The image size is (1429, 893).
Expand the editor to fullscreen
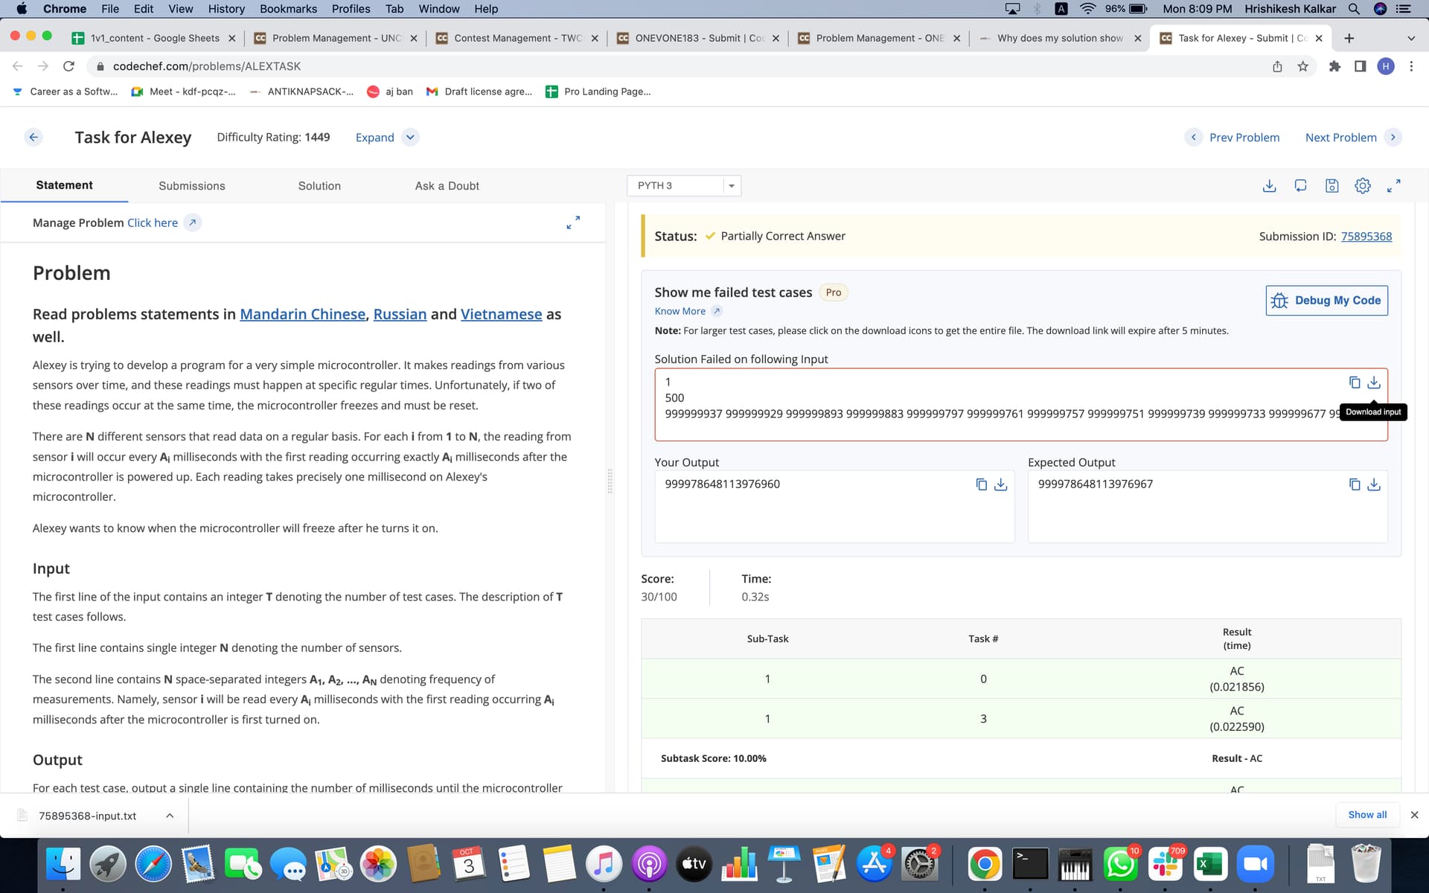click(x=1394, y=186)
